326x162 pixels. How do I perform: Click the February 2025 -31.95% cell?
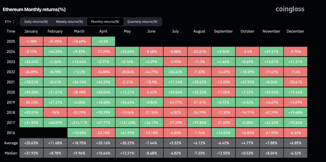(55, 41)
